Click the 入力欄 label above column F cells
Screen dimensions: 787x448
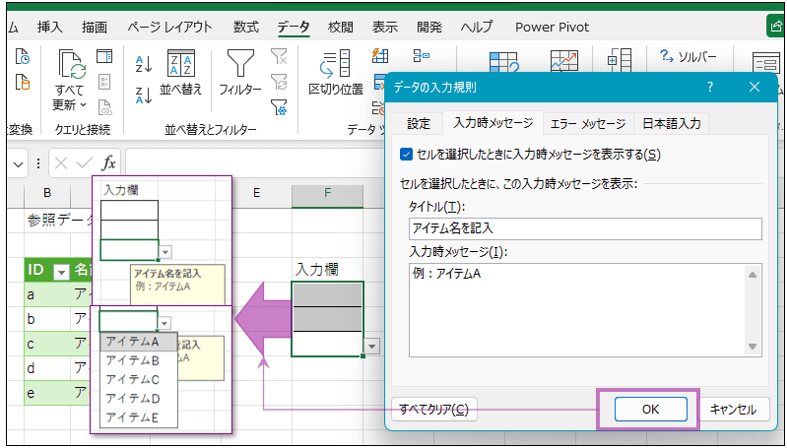point(317,270)
